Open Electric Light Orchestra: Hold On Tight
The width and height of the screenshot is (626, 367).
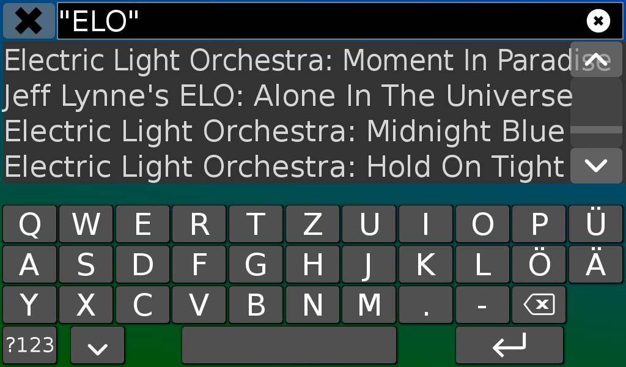[284, 166]
